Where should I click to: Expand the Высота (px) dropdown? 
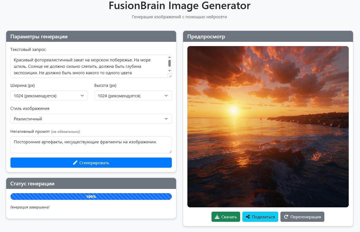point(133,96)
